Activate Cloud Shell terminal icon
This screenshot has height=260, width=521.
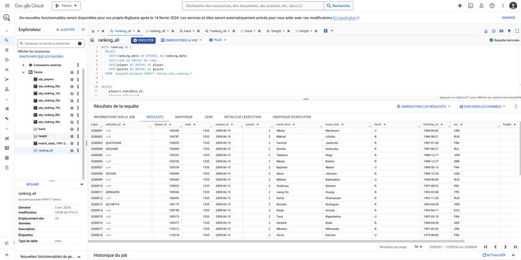pyautogui.click(x=472, y=5)
